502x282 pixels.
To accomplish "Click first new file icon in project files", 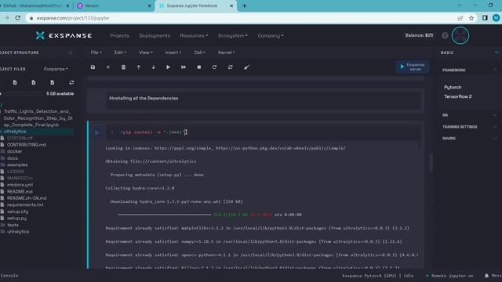I will tap(15, 82).
